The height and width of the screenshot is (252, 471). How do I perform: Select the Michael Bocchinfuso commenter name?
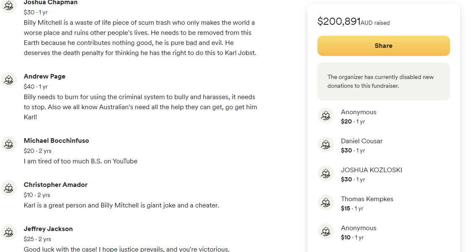coord(56,141)
